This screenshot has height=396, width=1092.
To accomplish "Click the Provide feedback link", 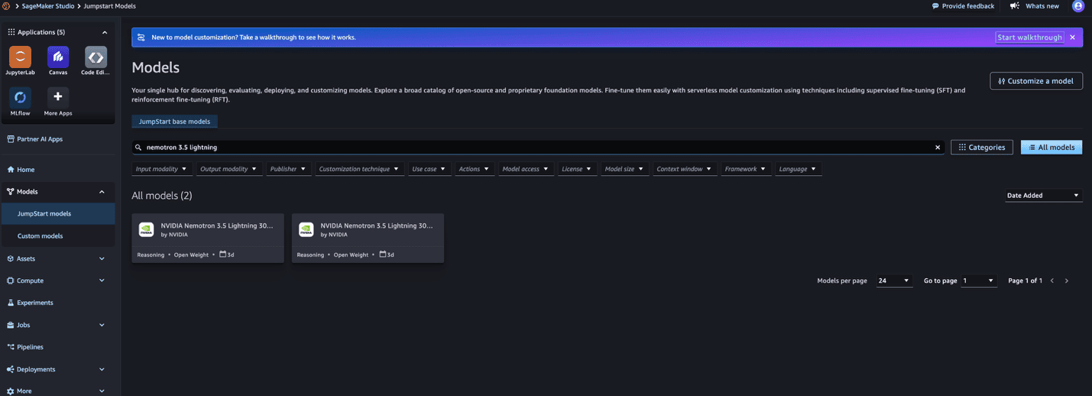I will pos(968,6).
